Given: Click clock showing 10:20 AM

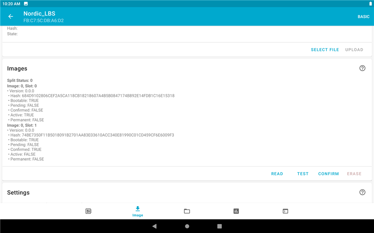Looking at the screenshot, I should pos(11,4).
